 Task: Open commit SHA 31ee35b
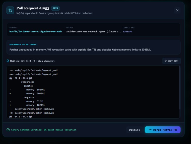point(127,31)
